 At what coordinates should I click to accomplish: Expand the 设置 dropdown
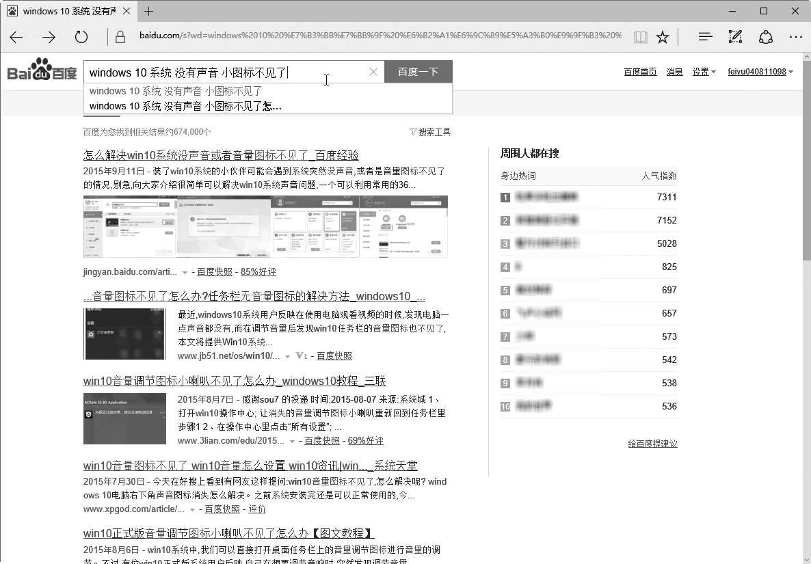coord(704,72)
